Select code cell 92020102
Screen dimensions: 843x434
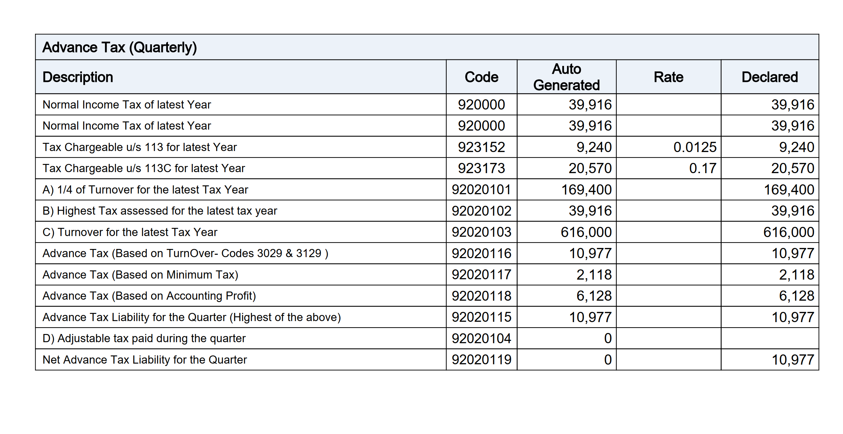tap(481, 211)
